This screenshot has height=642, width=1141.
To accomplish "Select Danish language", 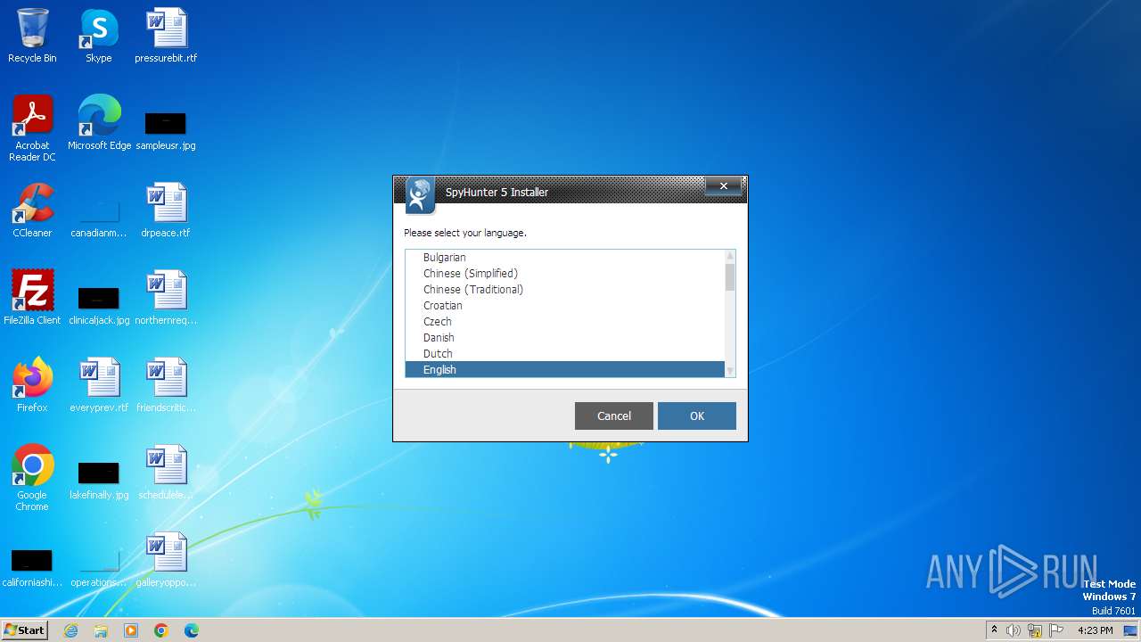I will (565, 338).
